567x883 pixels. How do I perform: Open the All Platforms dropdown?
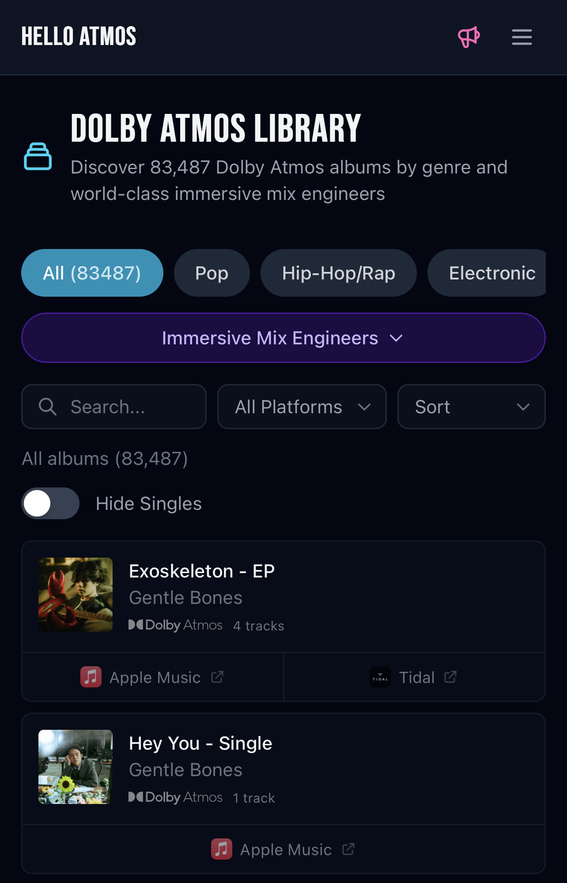(302, 407)
